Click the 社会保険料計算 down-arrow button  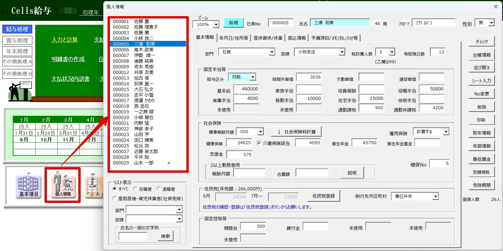[296, 132]
